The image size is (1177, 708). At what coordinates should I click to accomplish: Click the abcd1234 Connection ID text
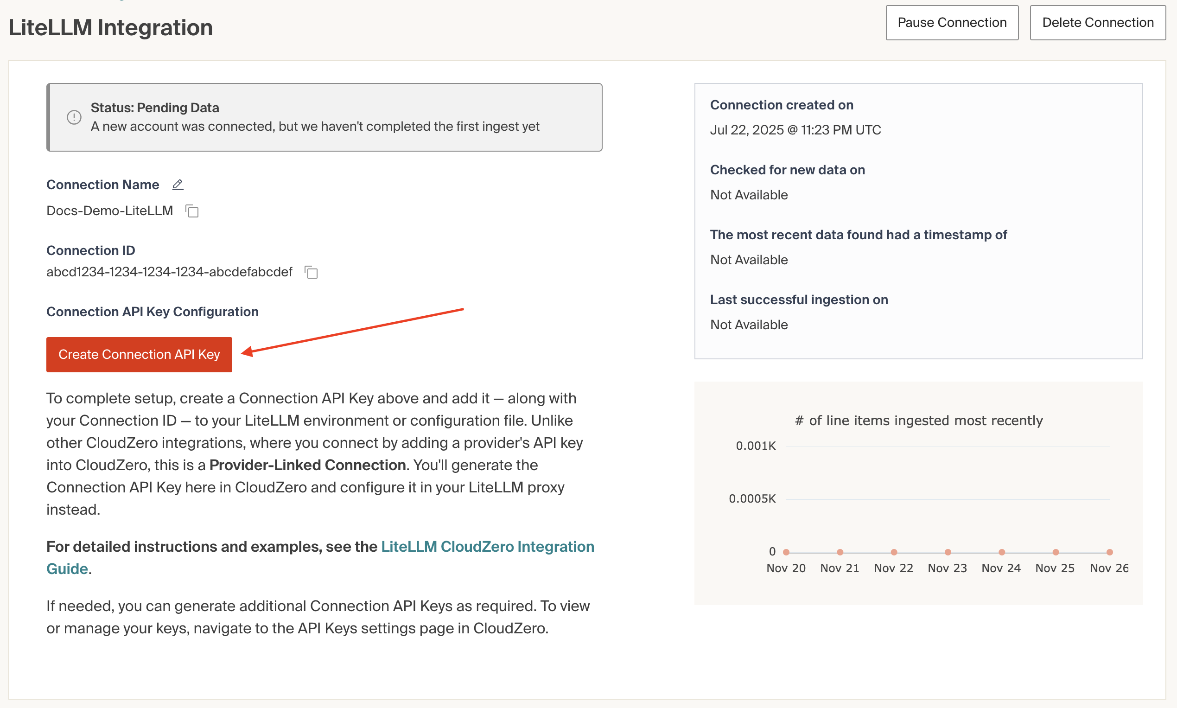(169, 272)
